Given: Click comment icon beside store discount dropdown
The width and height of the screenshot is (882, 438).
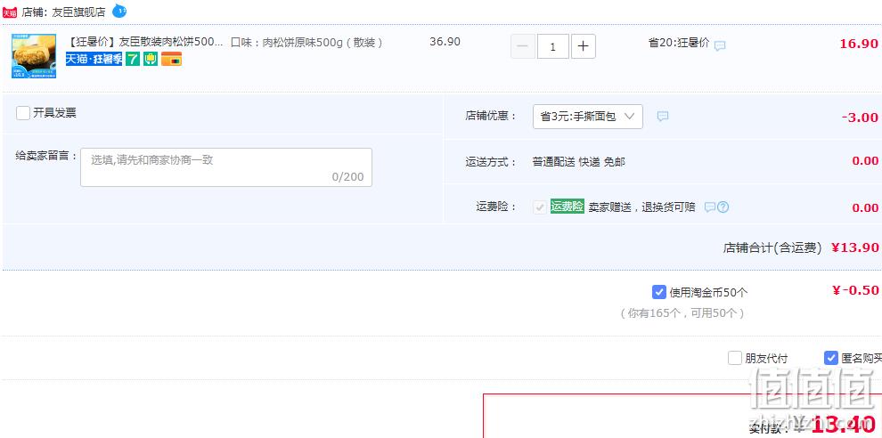Looking at the screenshot, I should [663, 117].
